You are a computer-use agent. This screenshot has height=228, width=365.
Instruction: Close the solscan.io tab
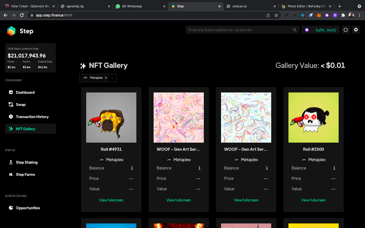[x=275, y=6]
